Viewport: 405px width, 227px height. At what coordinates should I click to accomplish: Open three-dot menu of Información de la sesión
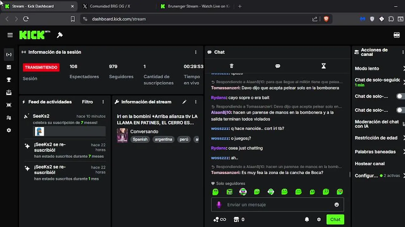[x=196, y=52]
